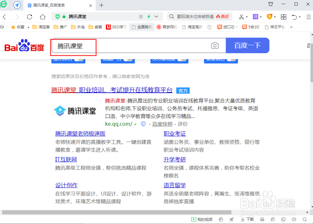Open the 设计创作 sub-link
The image size is (313, 224).
coord(66,185)
